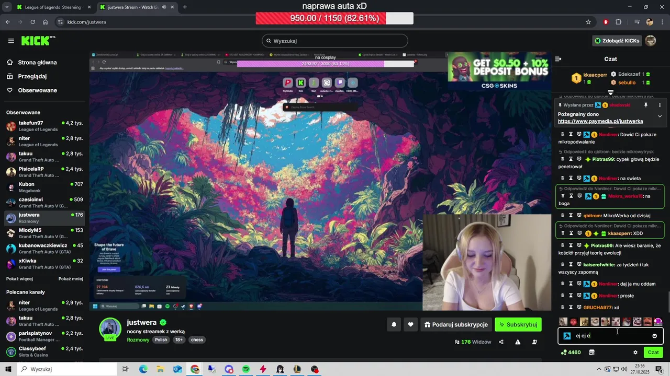
Task: Send message with Czat button
Action: click(x=653, y=352)
